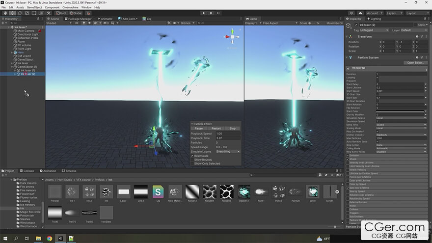Screen dimensions: 432x243
Task: Select the Rect transform tool
Action: point(33,13)
